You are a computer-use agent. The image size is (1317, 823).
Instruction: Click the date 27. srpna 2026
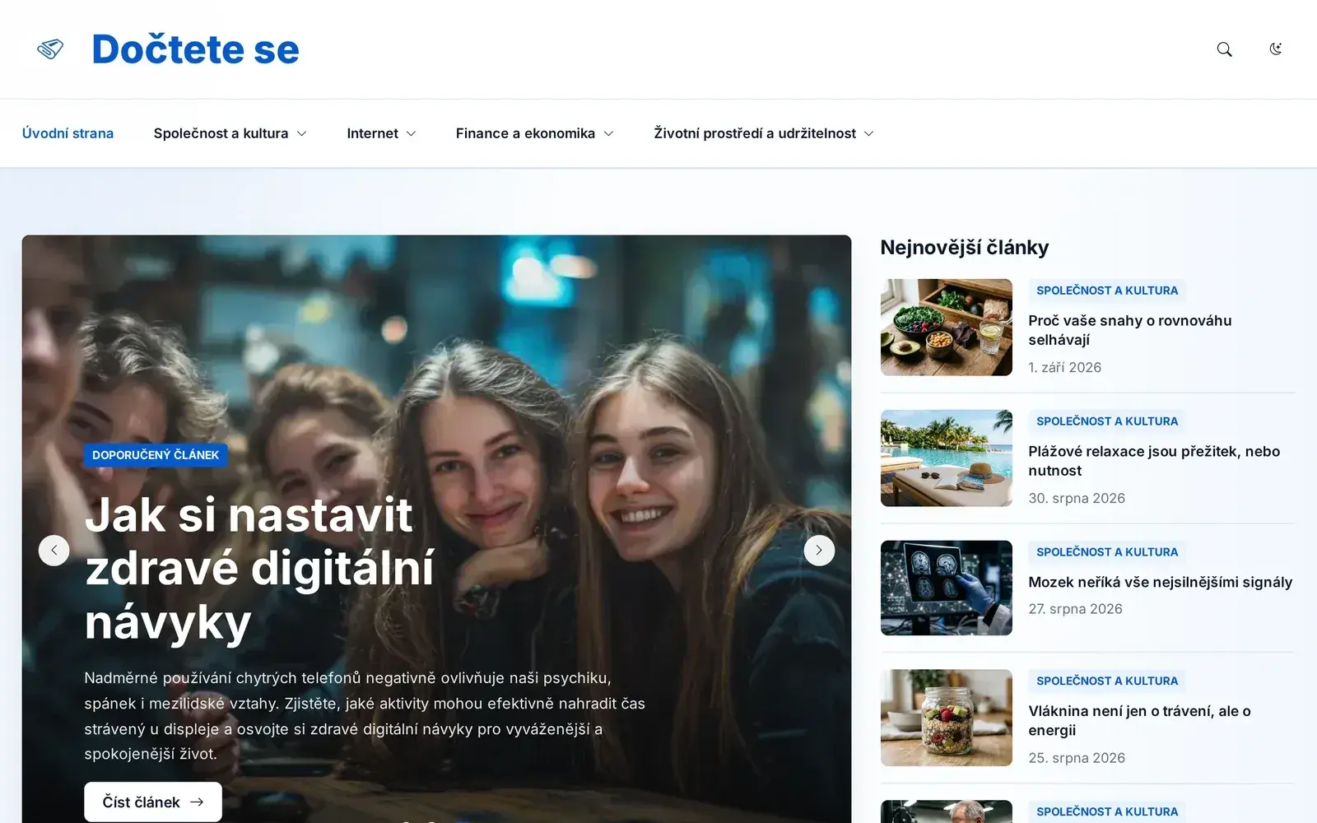(1075, 609)
